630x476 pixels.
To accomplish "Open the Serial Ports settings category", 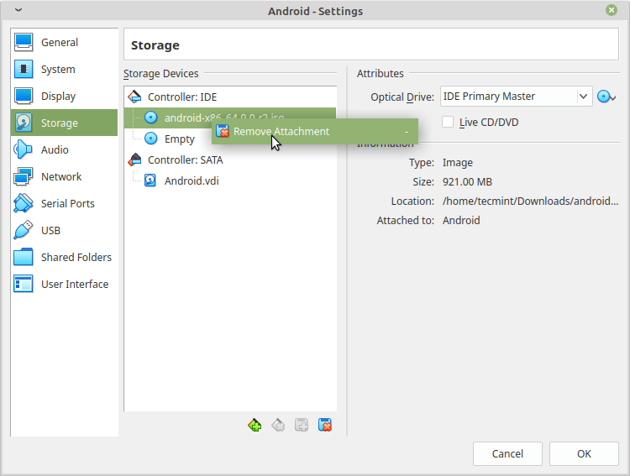I will coord(67,204).
